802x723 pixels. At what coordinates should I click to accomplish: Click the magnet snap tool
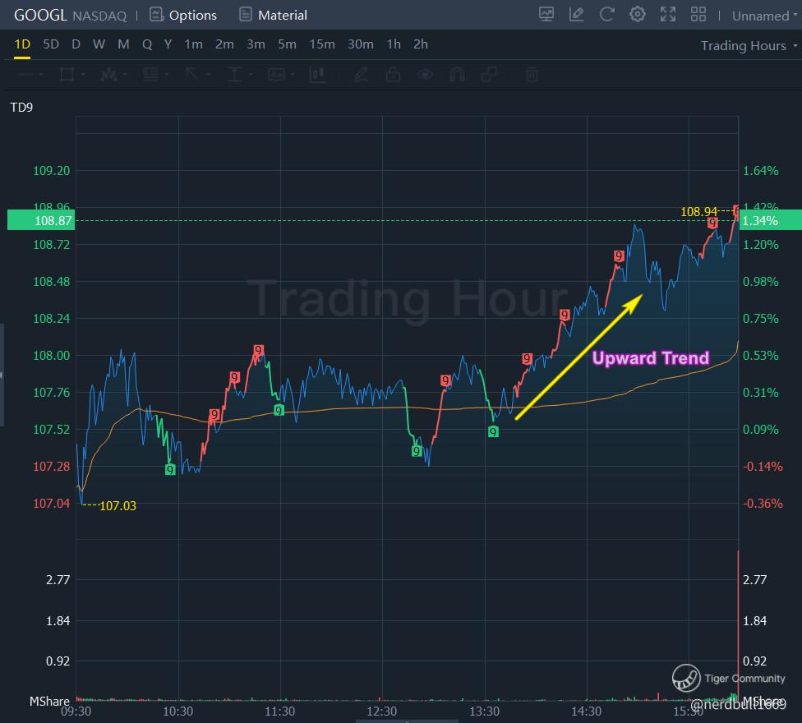(x=457, y=75)
